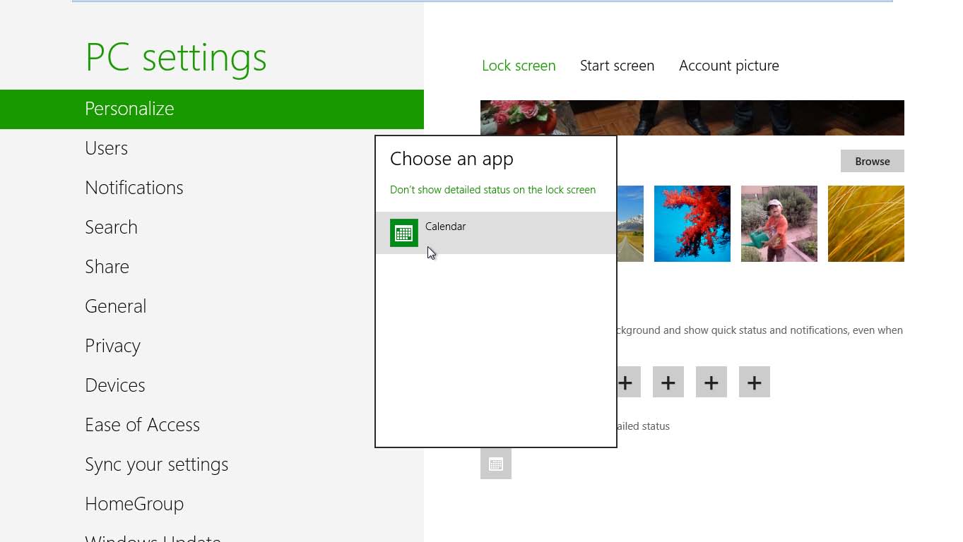Go to Notifications settings
This screenshot has width=963, height=542.
134,188
